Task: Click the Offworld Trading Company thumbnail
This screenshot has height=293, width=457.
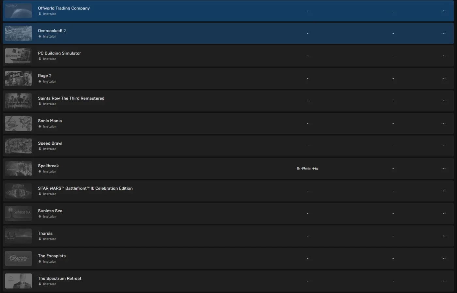Action: click(19, 11)
